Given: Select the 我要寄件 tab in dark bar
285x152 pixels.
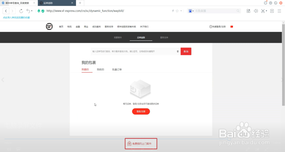Looking at the screenshot, I should tap(118, 37).
